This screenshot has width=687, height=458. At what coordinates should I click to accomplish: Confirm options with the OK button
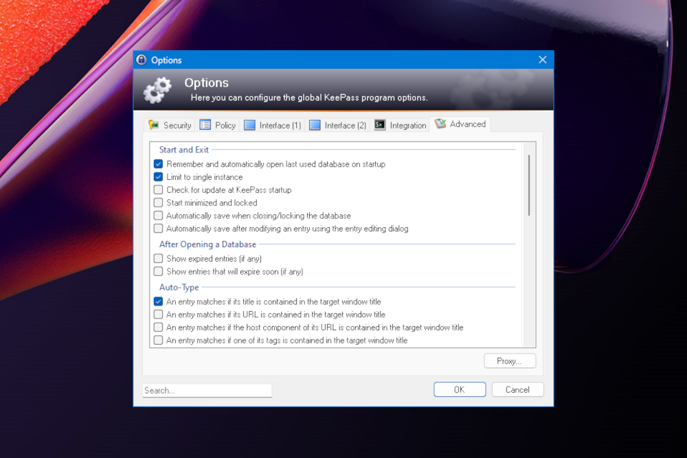(459, 389)
